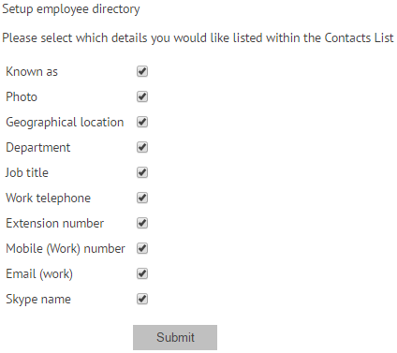Click the 'Work telephone' label text
397x353 pixels.
pyautogui.click(x=49, y=199)
